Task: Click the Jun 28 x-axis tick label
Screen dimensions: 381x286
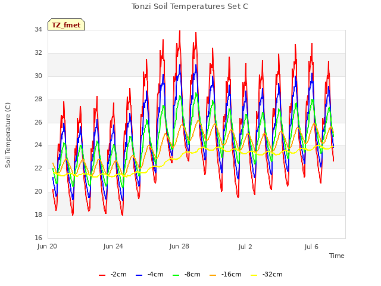Action: (179, 246)
